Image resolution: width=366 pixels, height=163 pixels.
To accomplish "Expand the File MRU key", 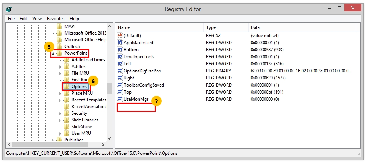I will 60,74.
